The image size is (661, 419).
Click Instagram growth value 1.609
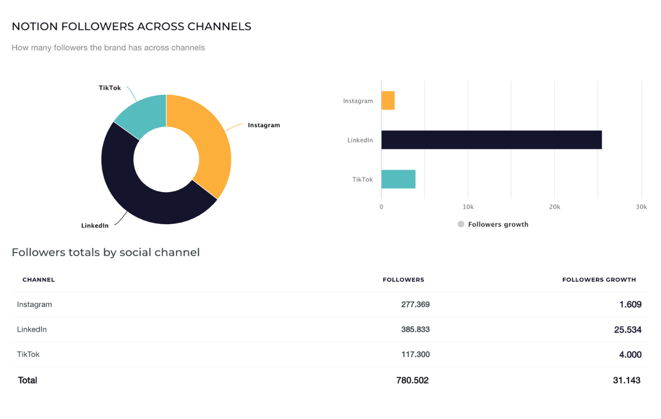click(630, 304)
